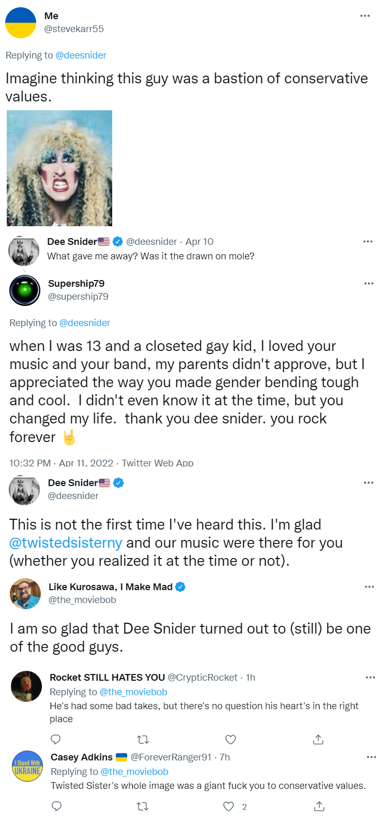Open the 'I Stand With Ukraine' profile avatar
Image resolution: width=379 pixels, height=821 pixels.
click(x=27, y=766)
